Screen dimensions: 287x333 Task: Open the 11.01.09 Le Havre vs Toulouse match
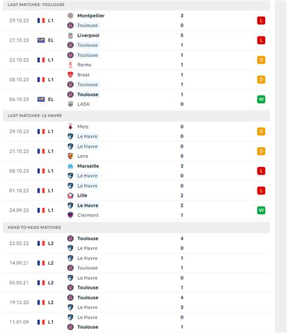click(136, 322)
